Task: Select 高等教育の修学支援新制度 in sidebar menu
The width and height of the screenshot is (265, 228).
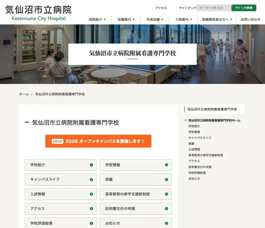Action: pos(206,155)
